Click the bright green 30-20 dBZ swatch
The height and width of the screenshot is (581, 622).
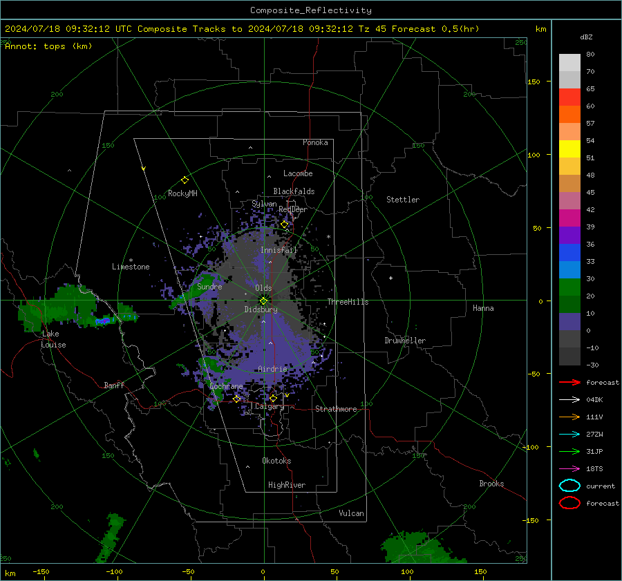click(569, 287)
